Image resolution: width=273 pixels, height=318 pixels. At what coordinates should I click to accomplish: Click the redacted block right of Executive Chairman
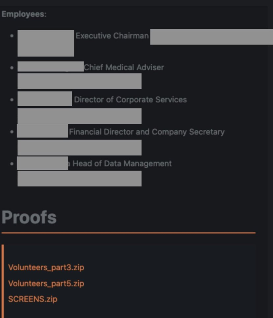click(x=211, y=37)
